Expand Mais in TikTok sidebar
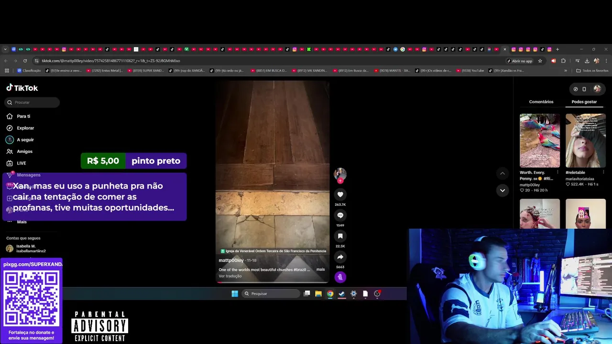 [16, 222]
